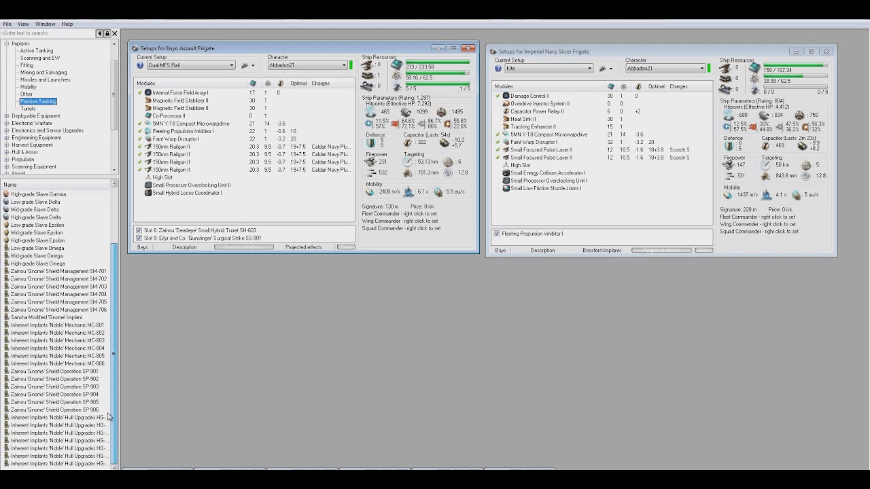This screenshot has height=489, width=870.
Task: Click the armor hitpoints icon in Enyo window
Action: [x=406, y=112]
